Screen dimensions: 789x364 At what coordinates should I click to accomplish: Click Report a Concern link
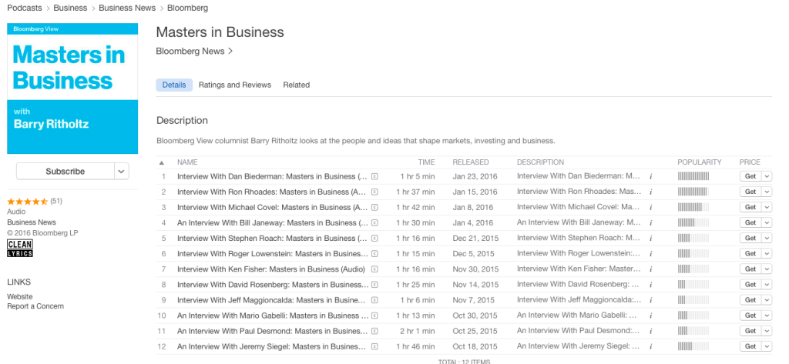click(x=35, y=306)
